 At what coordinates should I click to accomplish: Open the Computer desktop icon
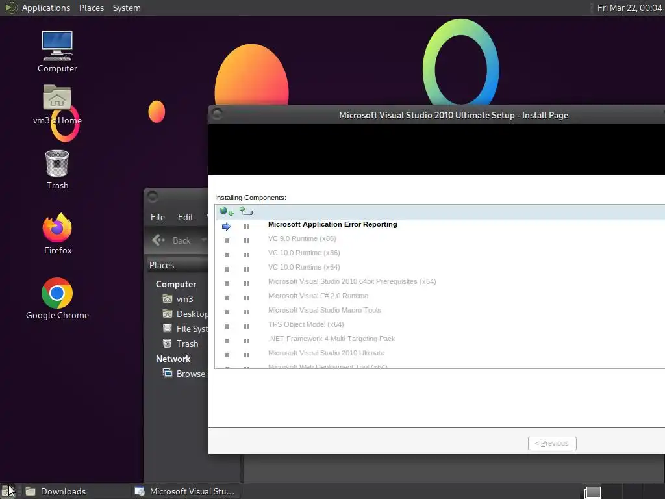(57, 52)
